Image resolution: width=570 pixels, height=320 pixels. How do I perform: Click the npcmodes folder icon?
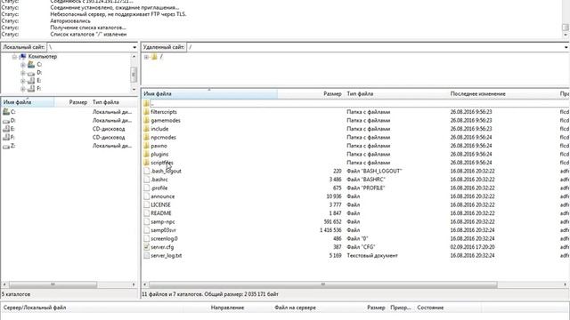pos(146,137)
